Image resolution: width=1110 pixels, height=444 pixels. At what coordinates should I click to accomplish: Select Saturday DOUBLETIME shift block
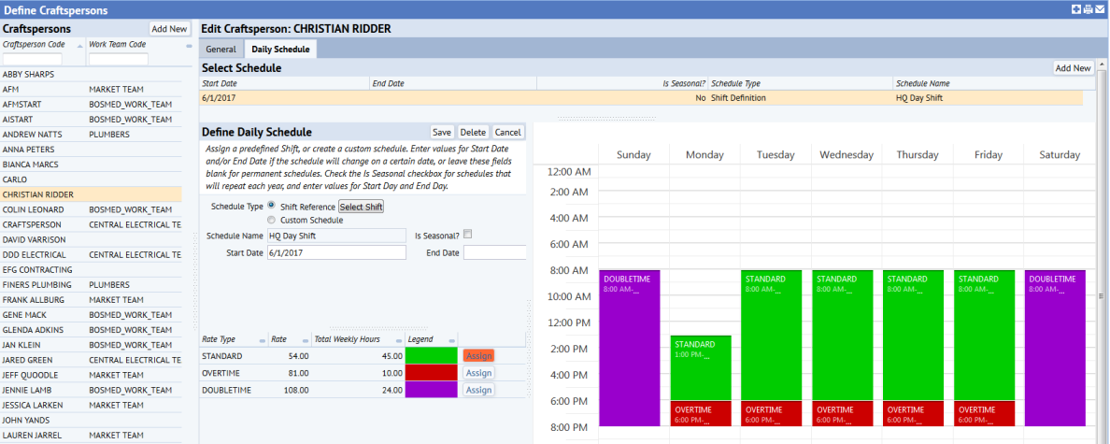1055,348
